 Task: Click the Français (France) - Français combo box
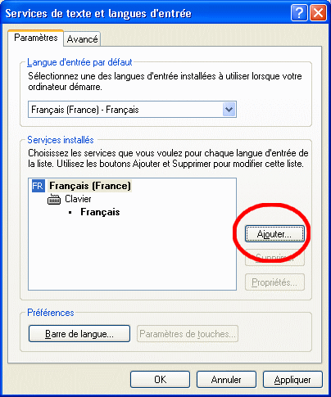[132, 110]
